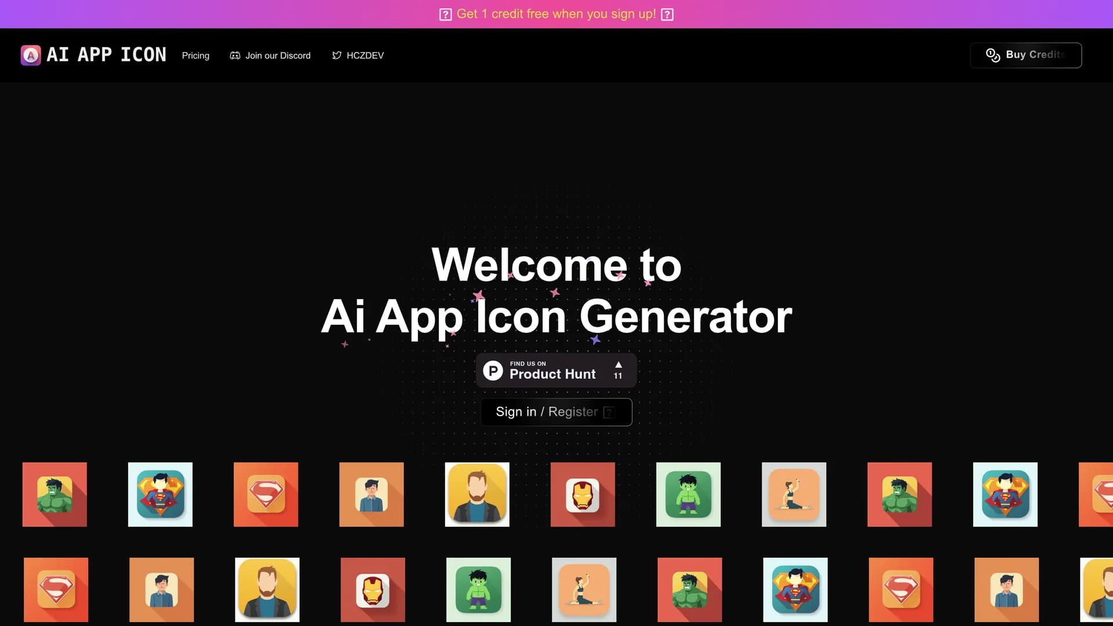Click Sign in / Register

tap(556, 412)
